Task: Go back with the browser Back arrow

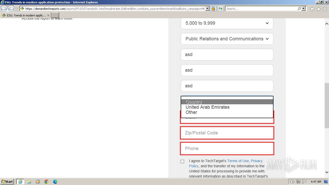Action: (4, 8)
